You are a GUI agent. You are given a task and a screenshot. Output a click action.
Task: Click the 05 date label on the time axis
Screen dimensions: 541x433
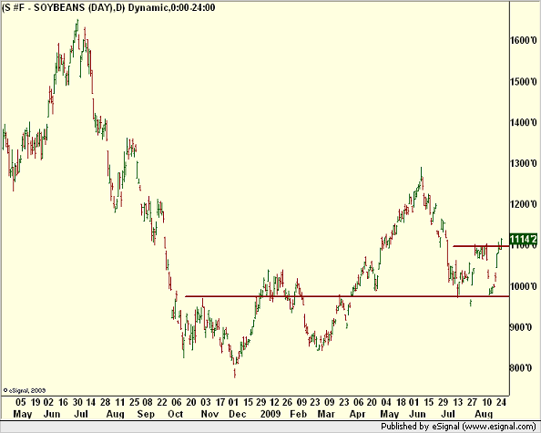click(x=20, y=402)
